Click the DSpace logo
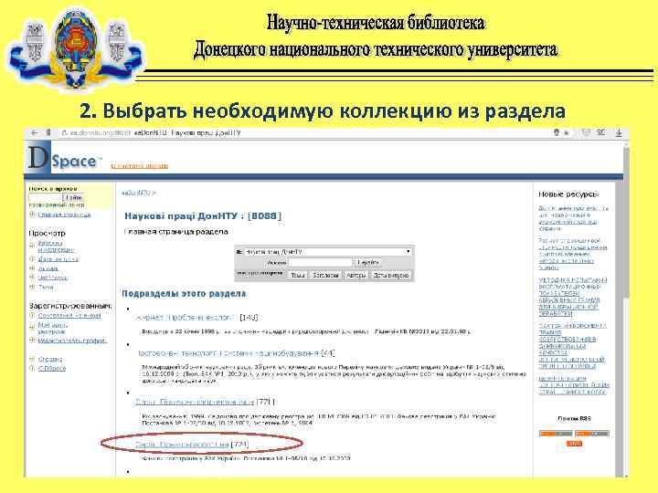The height and width of the screenshot is (493, 658). click(x=65, y=159)
